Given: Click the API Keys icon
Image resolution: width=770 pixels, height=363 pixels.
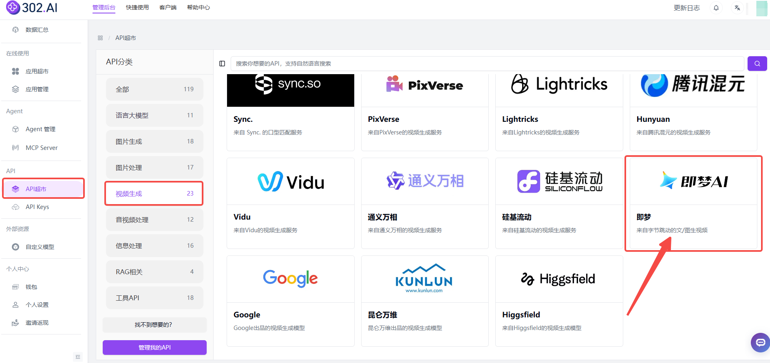Looking at the screenshot, I should tap(15, 207).
